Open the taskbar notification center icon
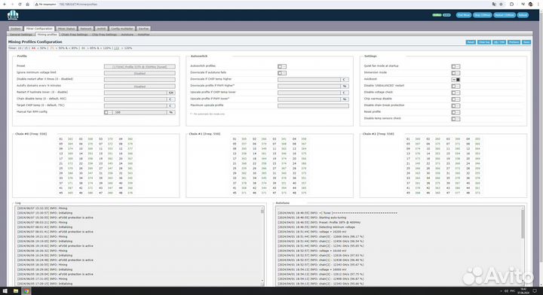 [x=535, y=291]
